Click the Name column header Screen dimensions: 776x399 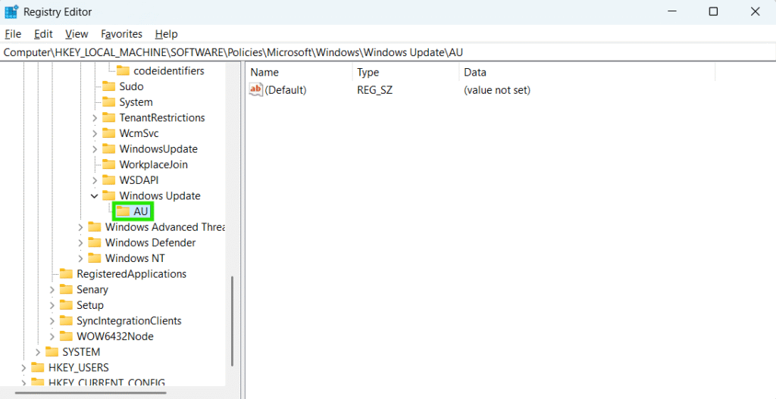(x=264, y=72)
